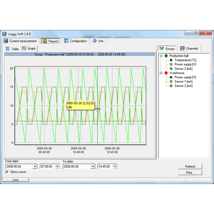The image size is (214, 214).
Task: Open the From date dropdown
Action: pos(35,166)
